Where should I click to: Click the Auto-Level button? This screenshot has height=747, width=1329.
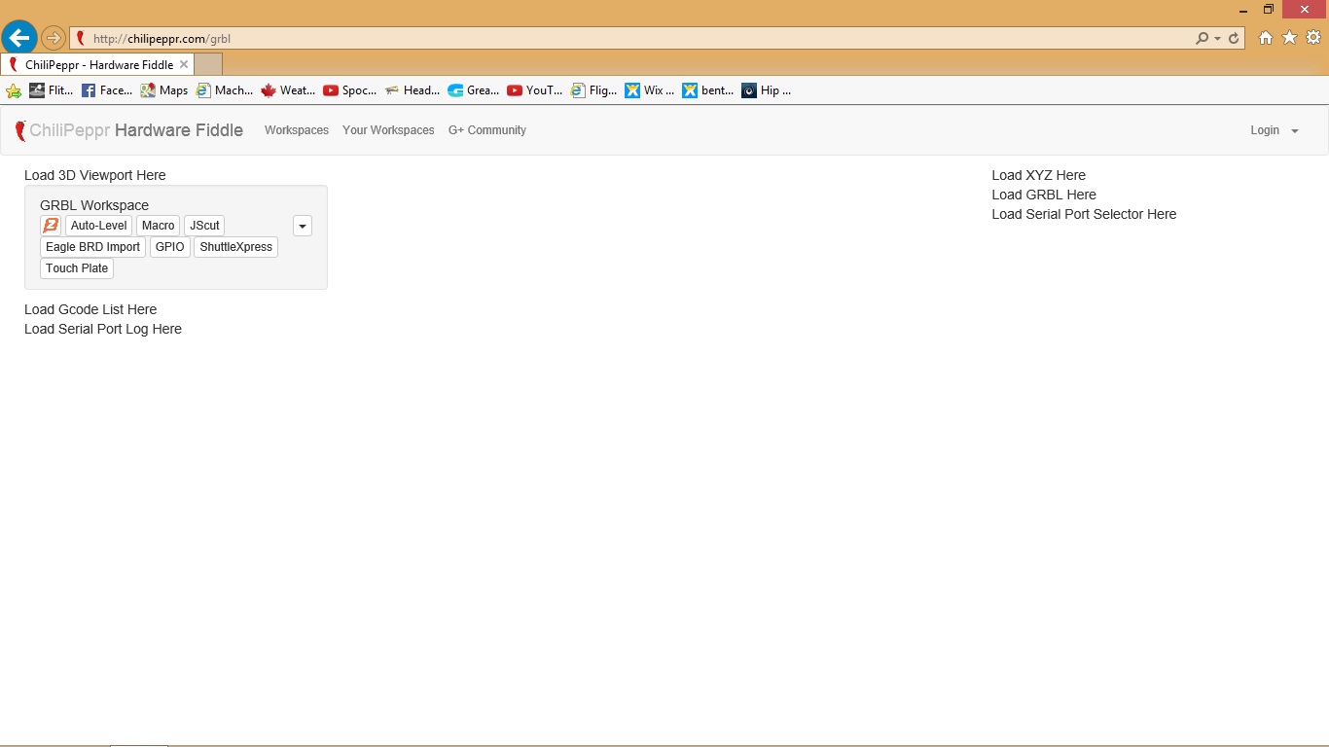point(98,226)
